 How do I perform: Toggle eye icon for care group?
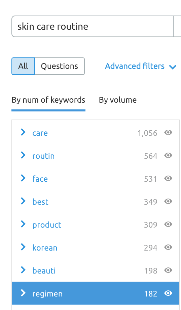168,133
